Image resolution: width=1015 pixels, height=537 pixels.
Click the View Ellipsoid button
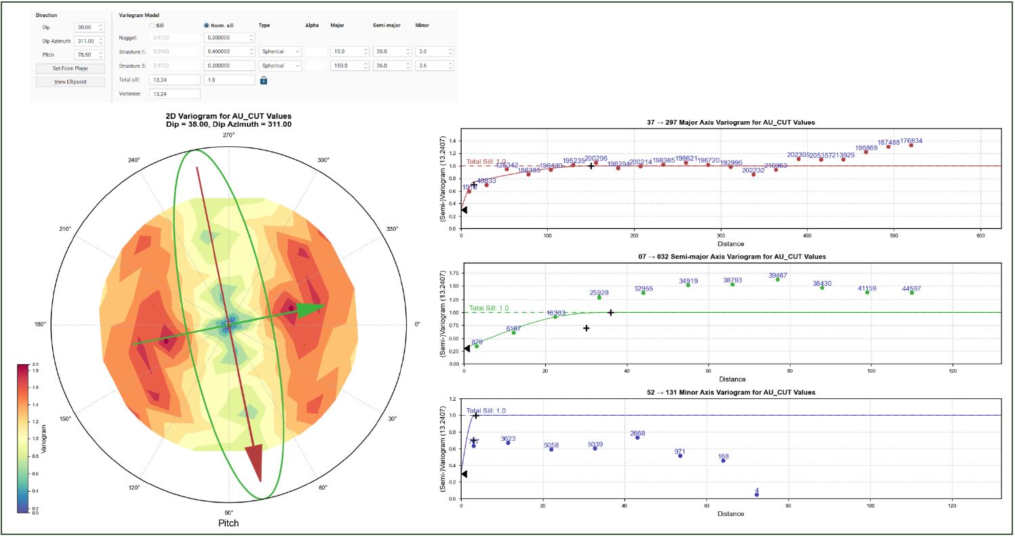[x=70, y=82]
